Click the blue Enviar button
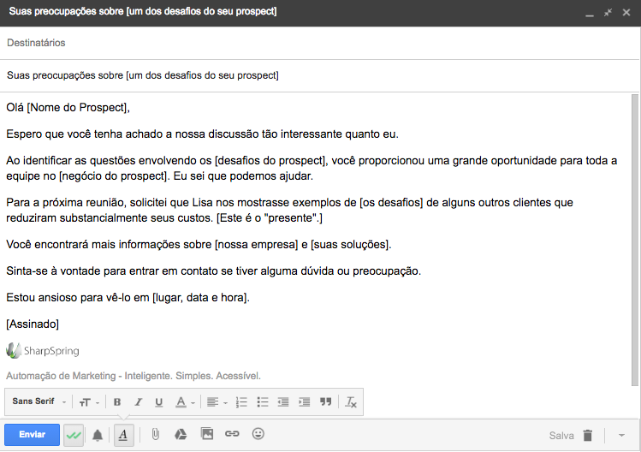Viewport: 641px width, 452px height. click(x=32, y=434)
